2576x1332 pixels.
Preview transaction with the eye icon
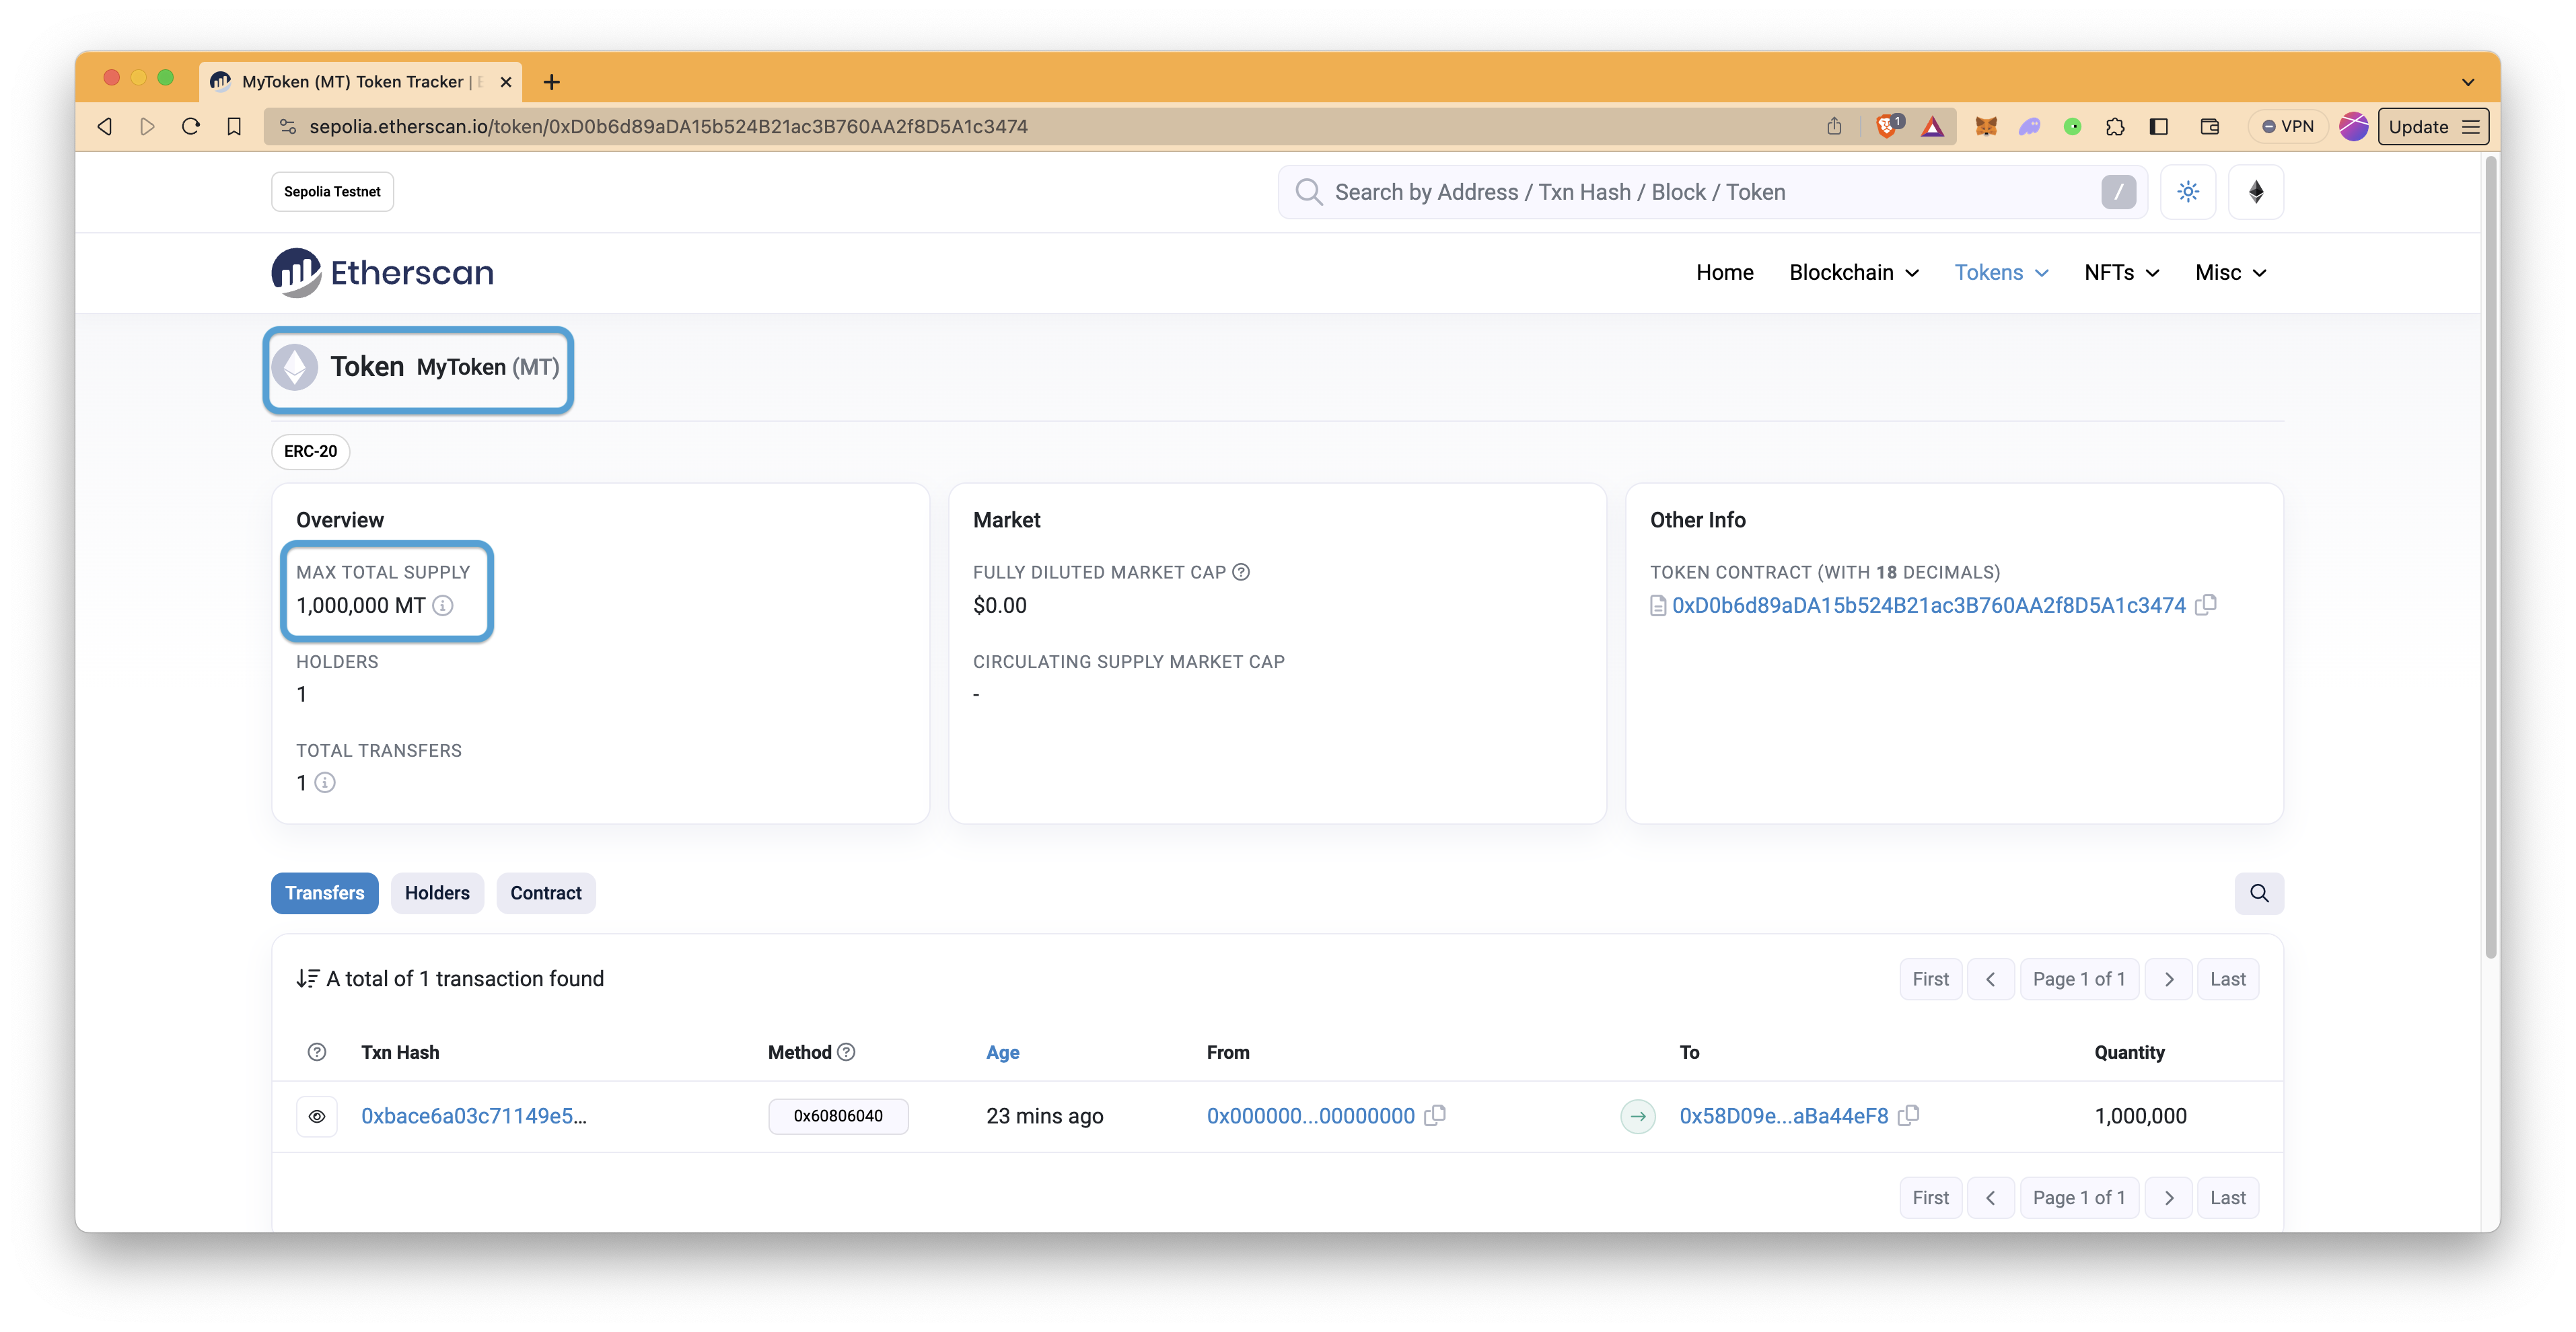[317, 1116]
